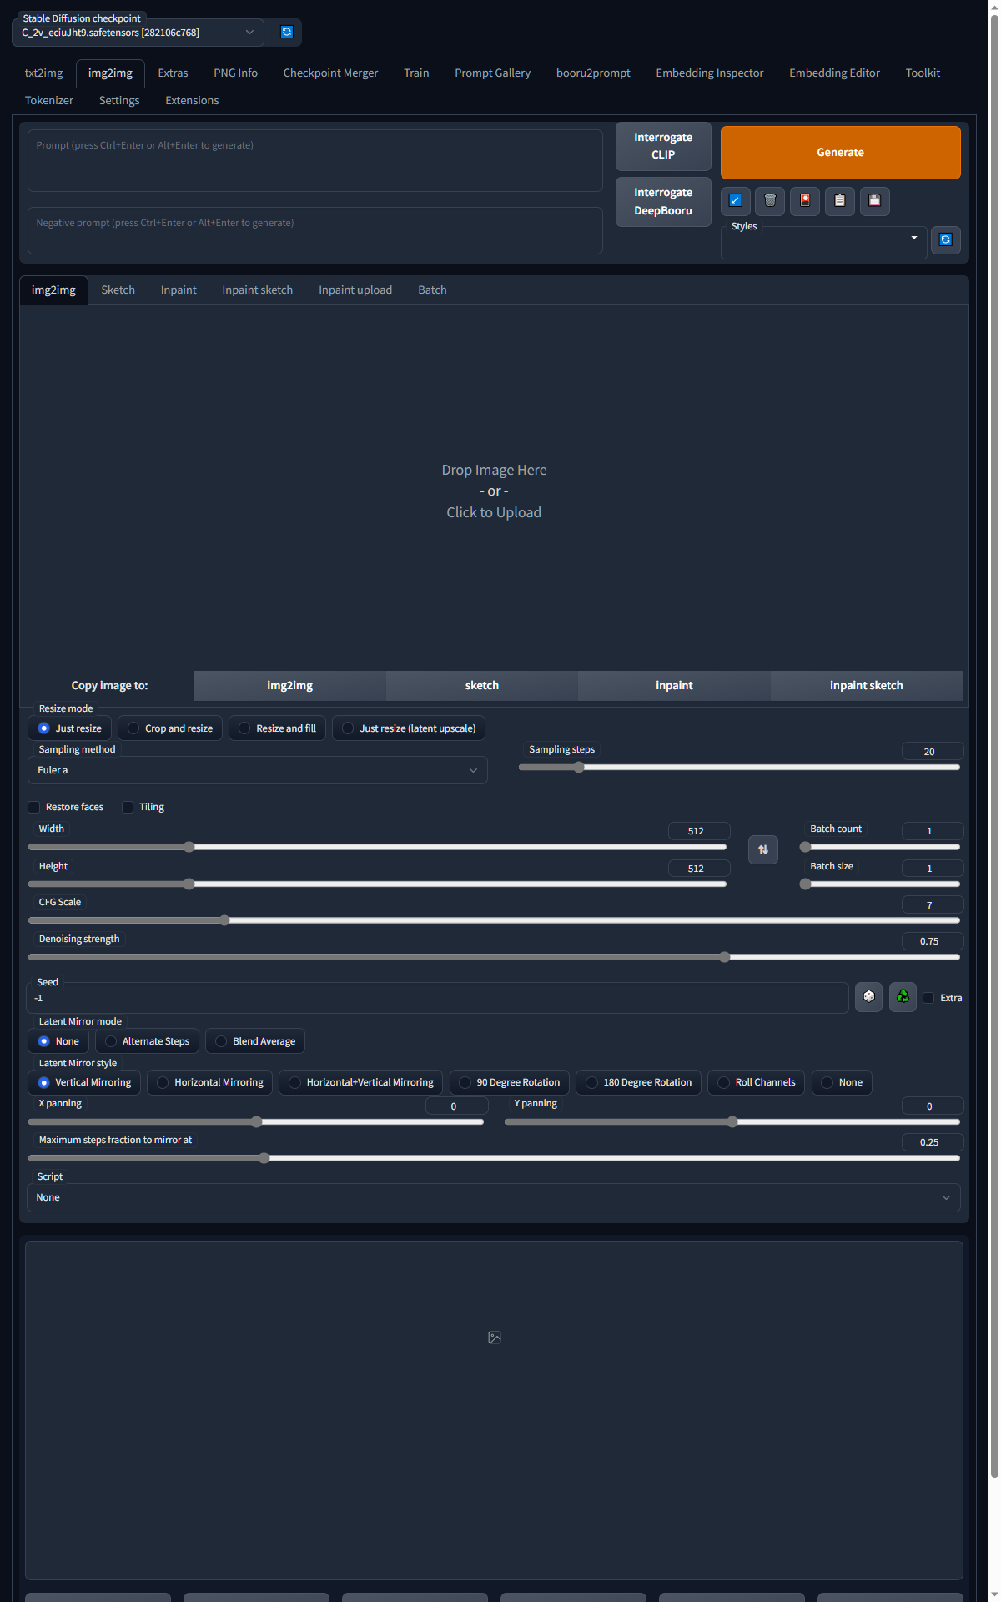Apply styles with the clipboard icon
Viewport: 1001px width, 1602px height.
click(x=840, y=200)
